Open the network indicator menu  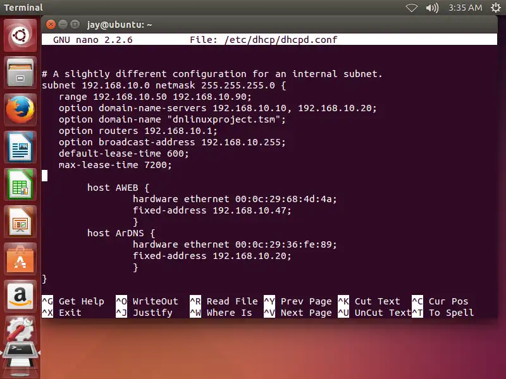[412, 8]
